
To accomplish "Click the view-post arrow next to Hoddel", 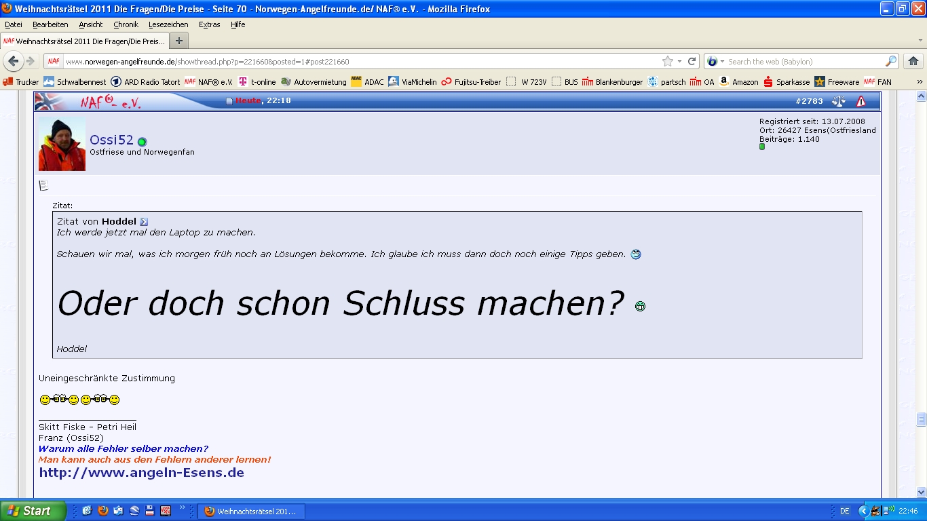I will pyautogui.click(x=144, y=222).
